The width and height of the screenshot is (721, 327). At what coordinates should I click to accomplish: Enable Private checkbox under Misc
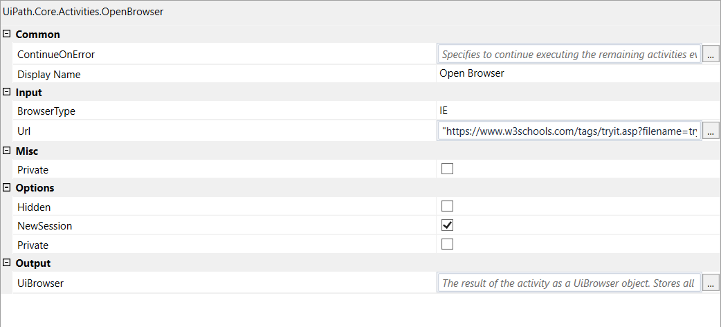[x=447, y=169]
